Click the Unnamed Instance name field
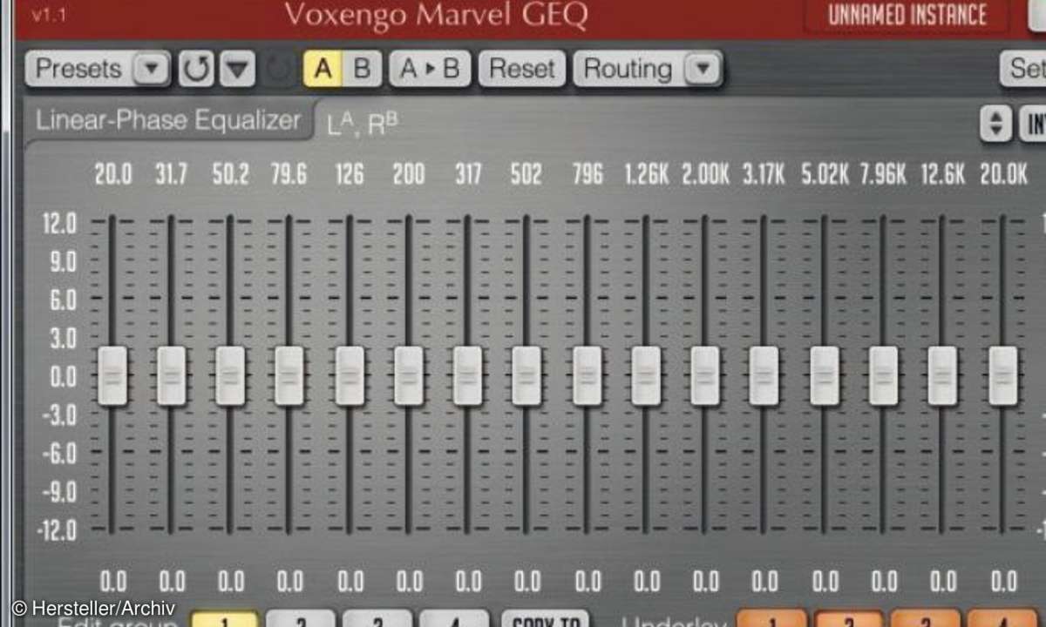The height and width of the screenshot is (627, 1046). [907, 15]
